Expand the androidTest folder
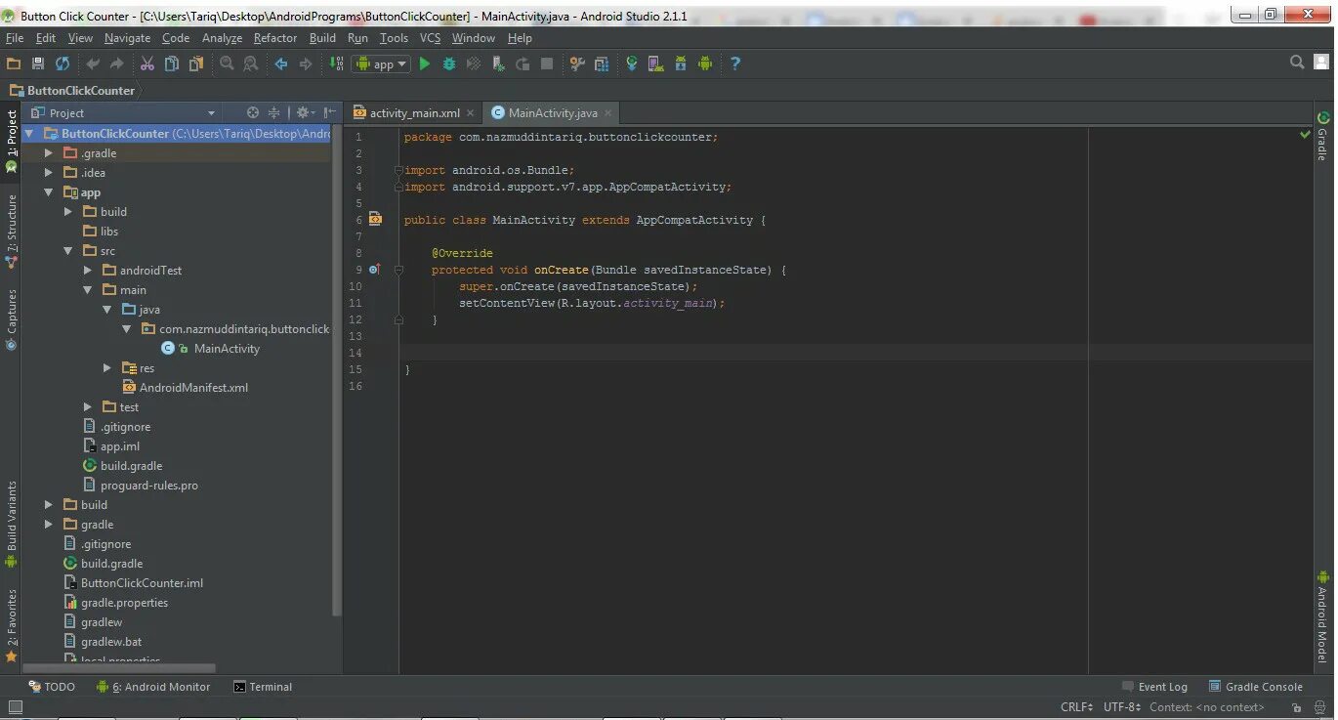 (88, 271)
